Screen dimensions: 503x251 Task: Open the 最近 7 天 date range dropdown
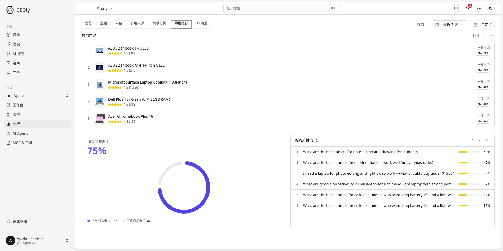pyautogui.click(x=450, y=25)
